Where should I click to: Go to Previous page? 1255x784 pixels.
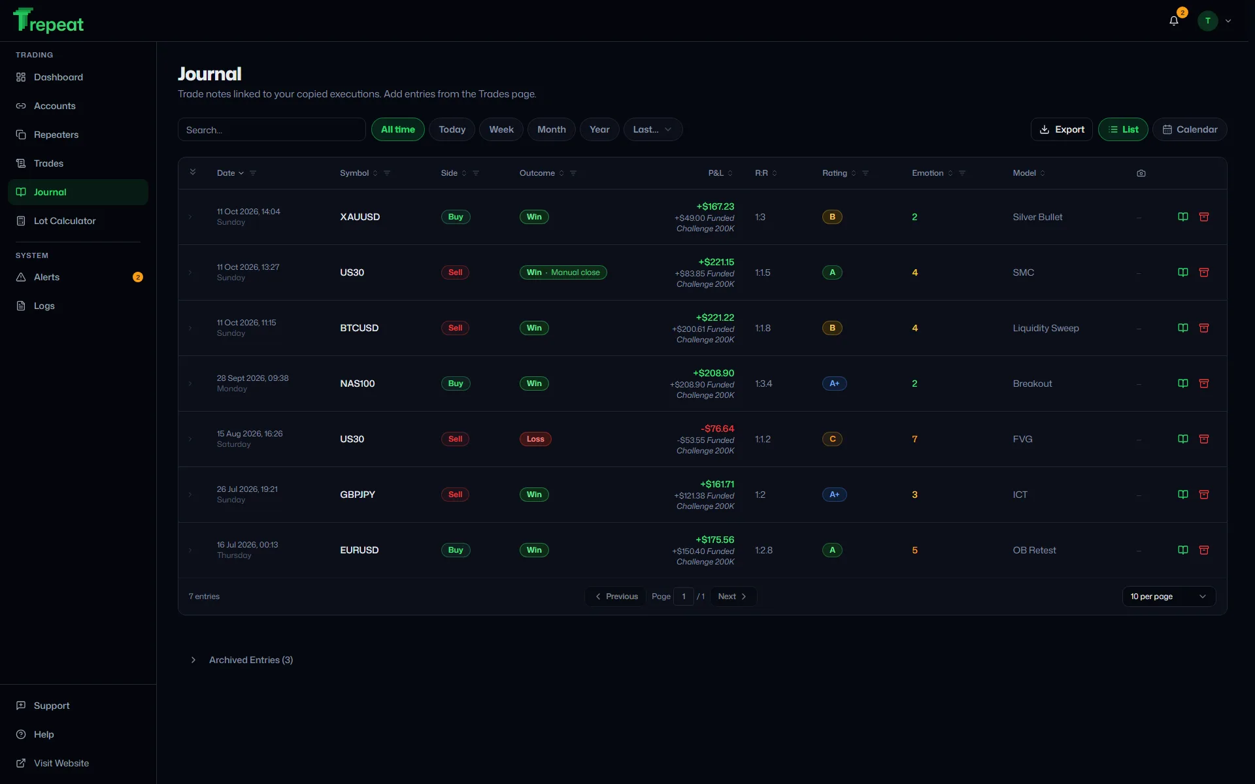[616, 596]
